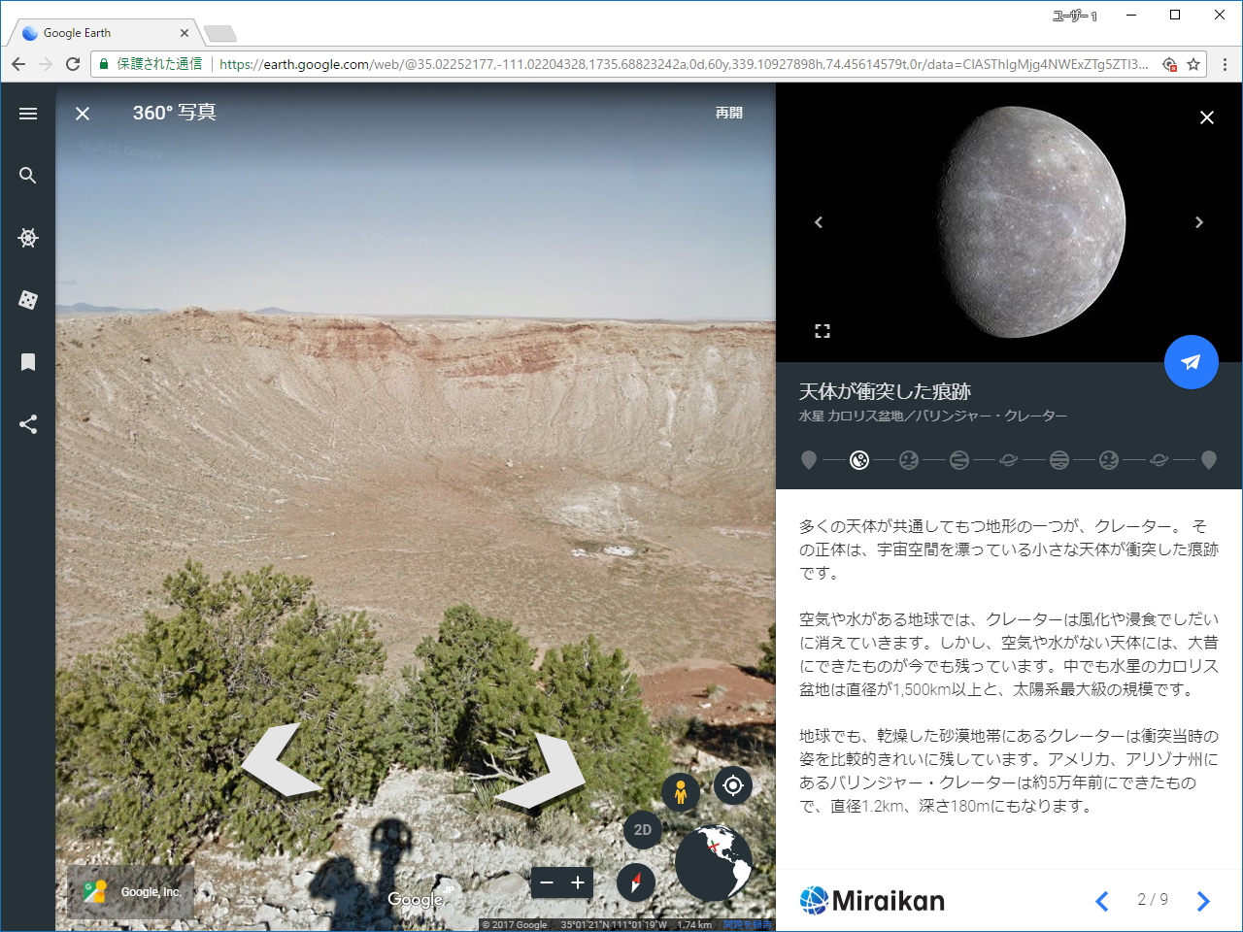Click the 再開 resume button
Screen dimensions: 1243x932
pyautogui.click(x=729, y=114)
